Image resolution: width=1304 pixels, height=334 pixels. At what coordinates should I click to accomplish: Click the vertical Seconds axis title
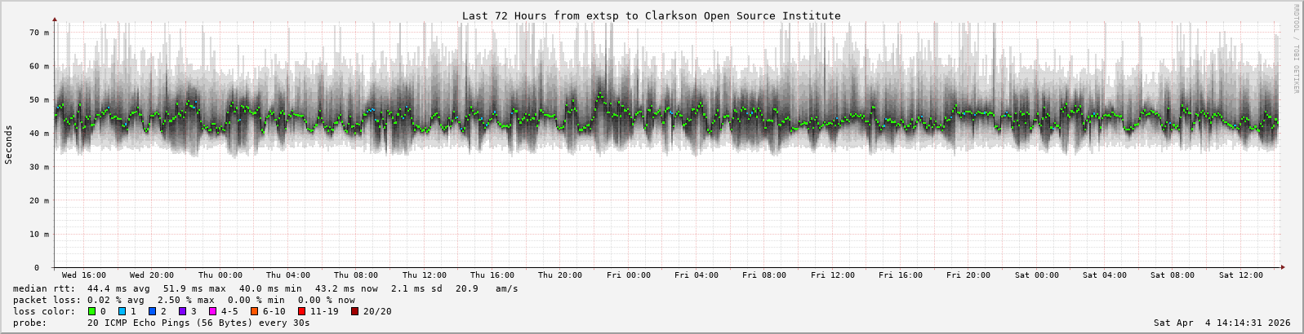[9, 144]
